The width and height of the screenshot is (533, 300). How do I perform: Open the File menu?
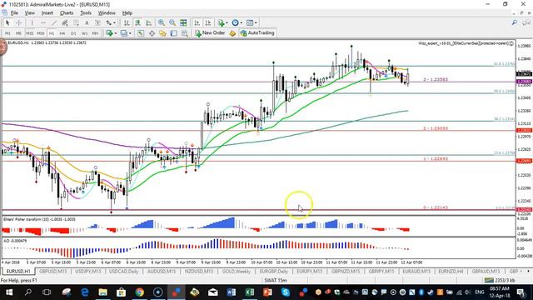(14, 13)
